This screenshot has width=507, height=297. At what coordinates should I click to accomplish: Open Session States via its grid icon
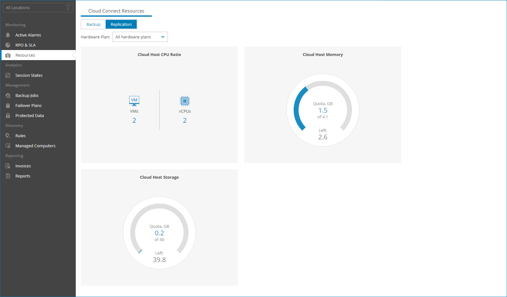pos(8,75)
